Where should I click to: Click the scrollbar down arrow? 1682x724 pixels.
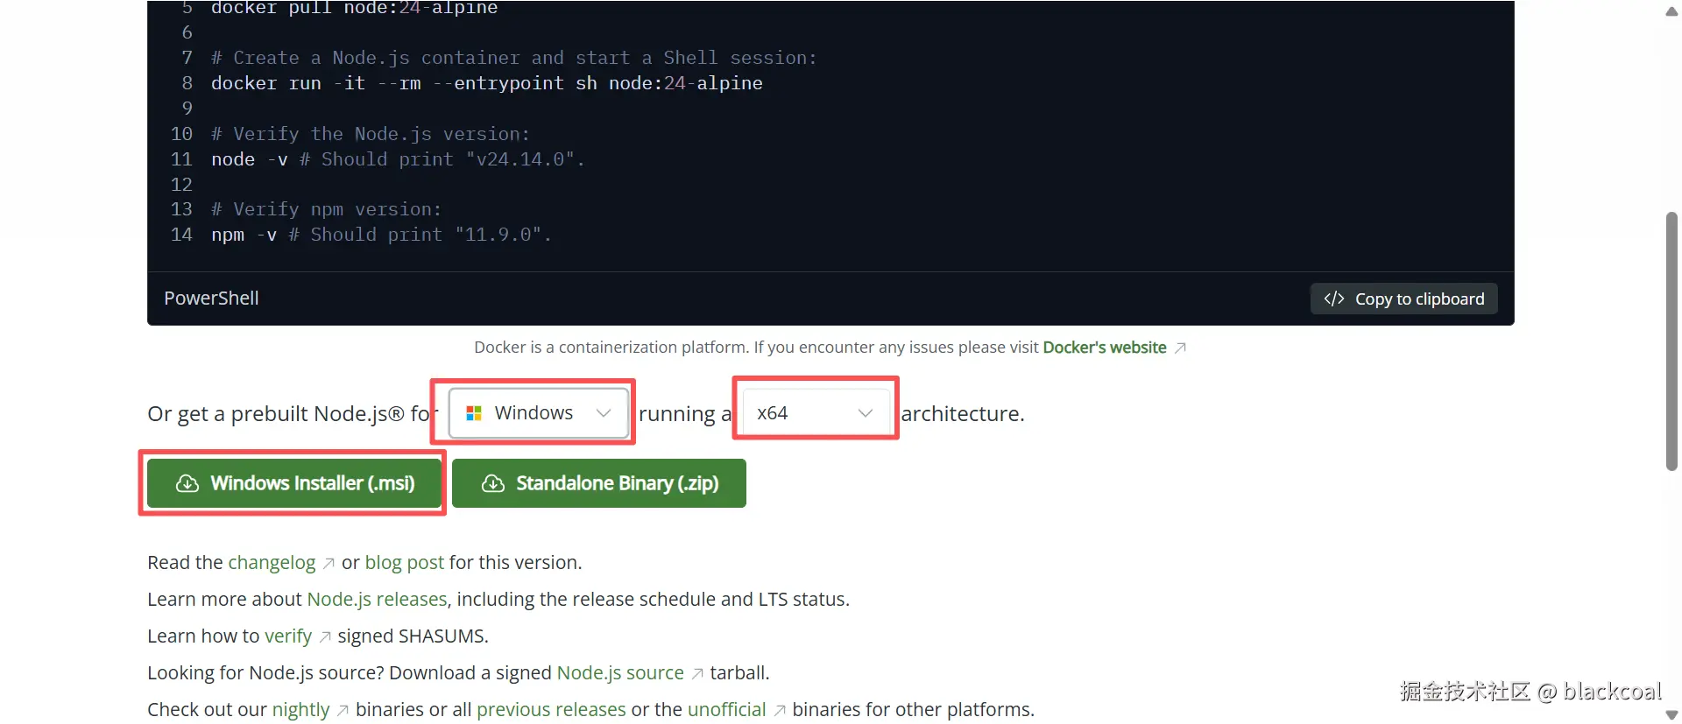(1671, 715)
